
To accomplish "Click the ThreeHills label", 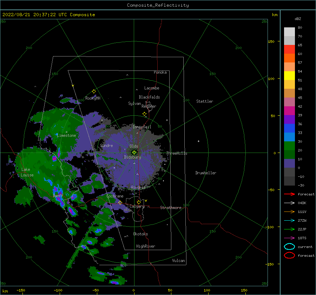I will (177, 153).
